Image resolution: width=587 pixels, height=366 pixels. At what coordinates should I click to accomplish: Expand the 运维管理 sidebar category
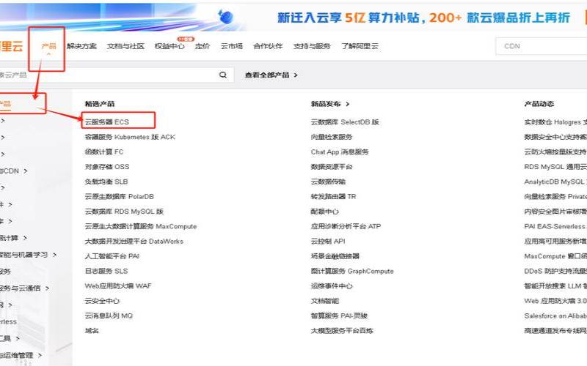pyautogui.click(x=22, y=356)
